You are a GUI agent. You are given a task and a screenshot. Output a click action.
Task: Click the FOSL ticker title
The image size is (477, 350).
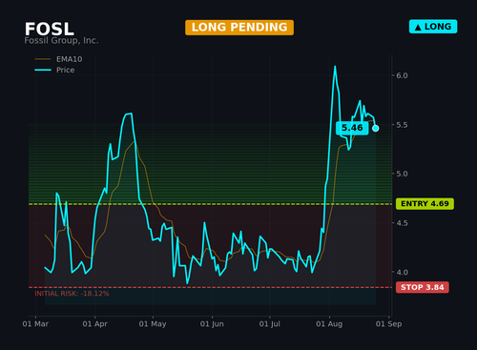tap(50, 29)
